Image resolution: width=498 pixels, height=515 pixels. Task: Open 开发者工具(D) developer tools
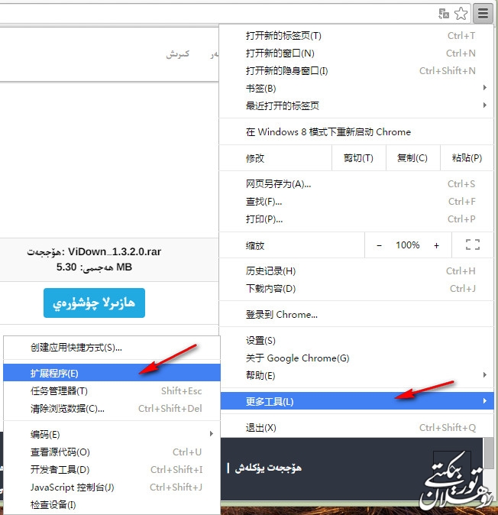[112, 470]
